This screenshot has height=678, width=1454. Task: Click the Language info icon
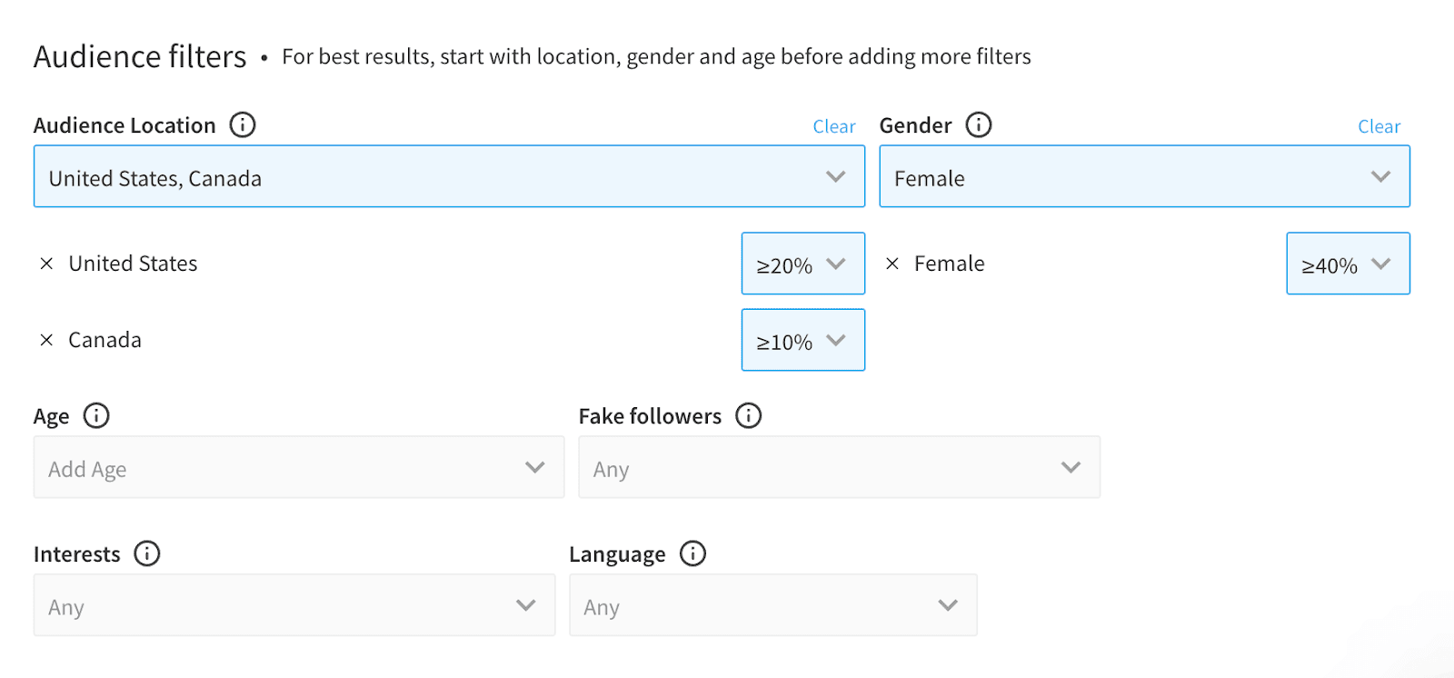[693, 553]
